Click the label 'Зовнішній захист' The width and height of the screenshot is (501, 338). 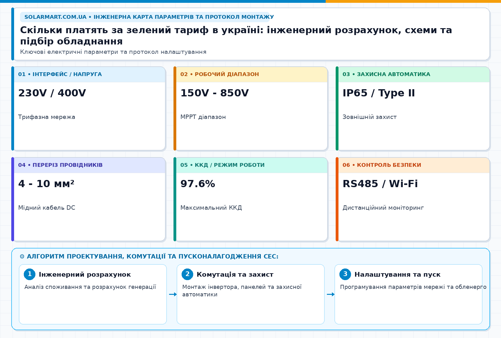[369, 117]
